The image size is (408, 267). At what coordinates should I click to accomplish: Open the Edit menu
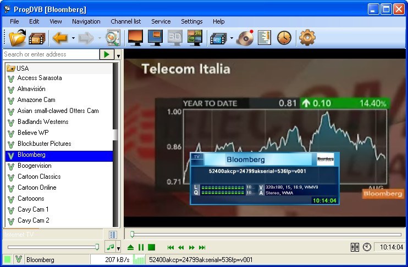(x=34, y=21)
